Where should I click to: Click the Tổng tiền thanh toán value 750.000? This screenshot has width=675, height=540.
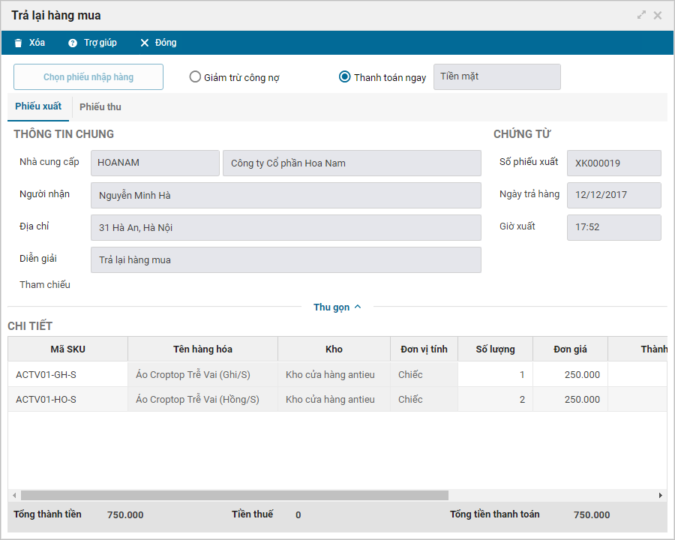point(592,514)
